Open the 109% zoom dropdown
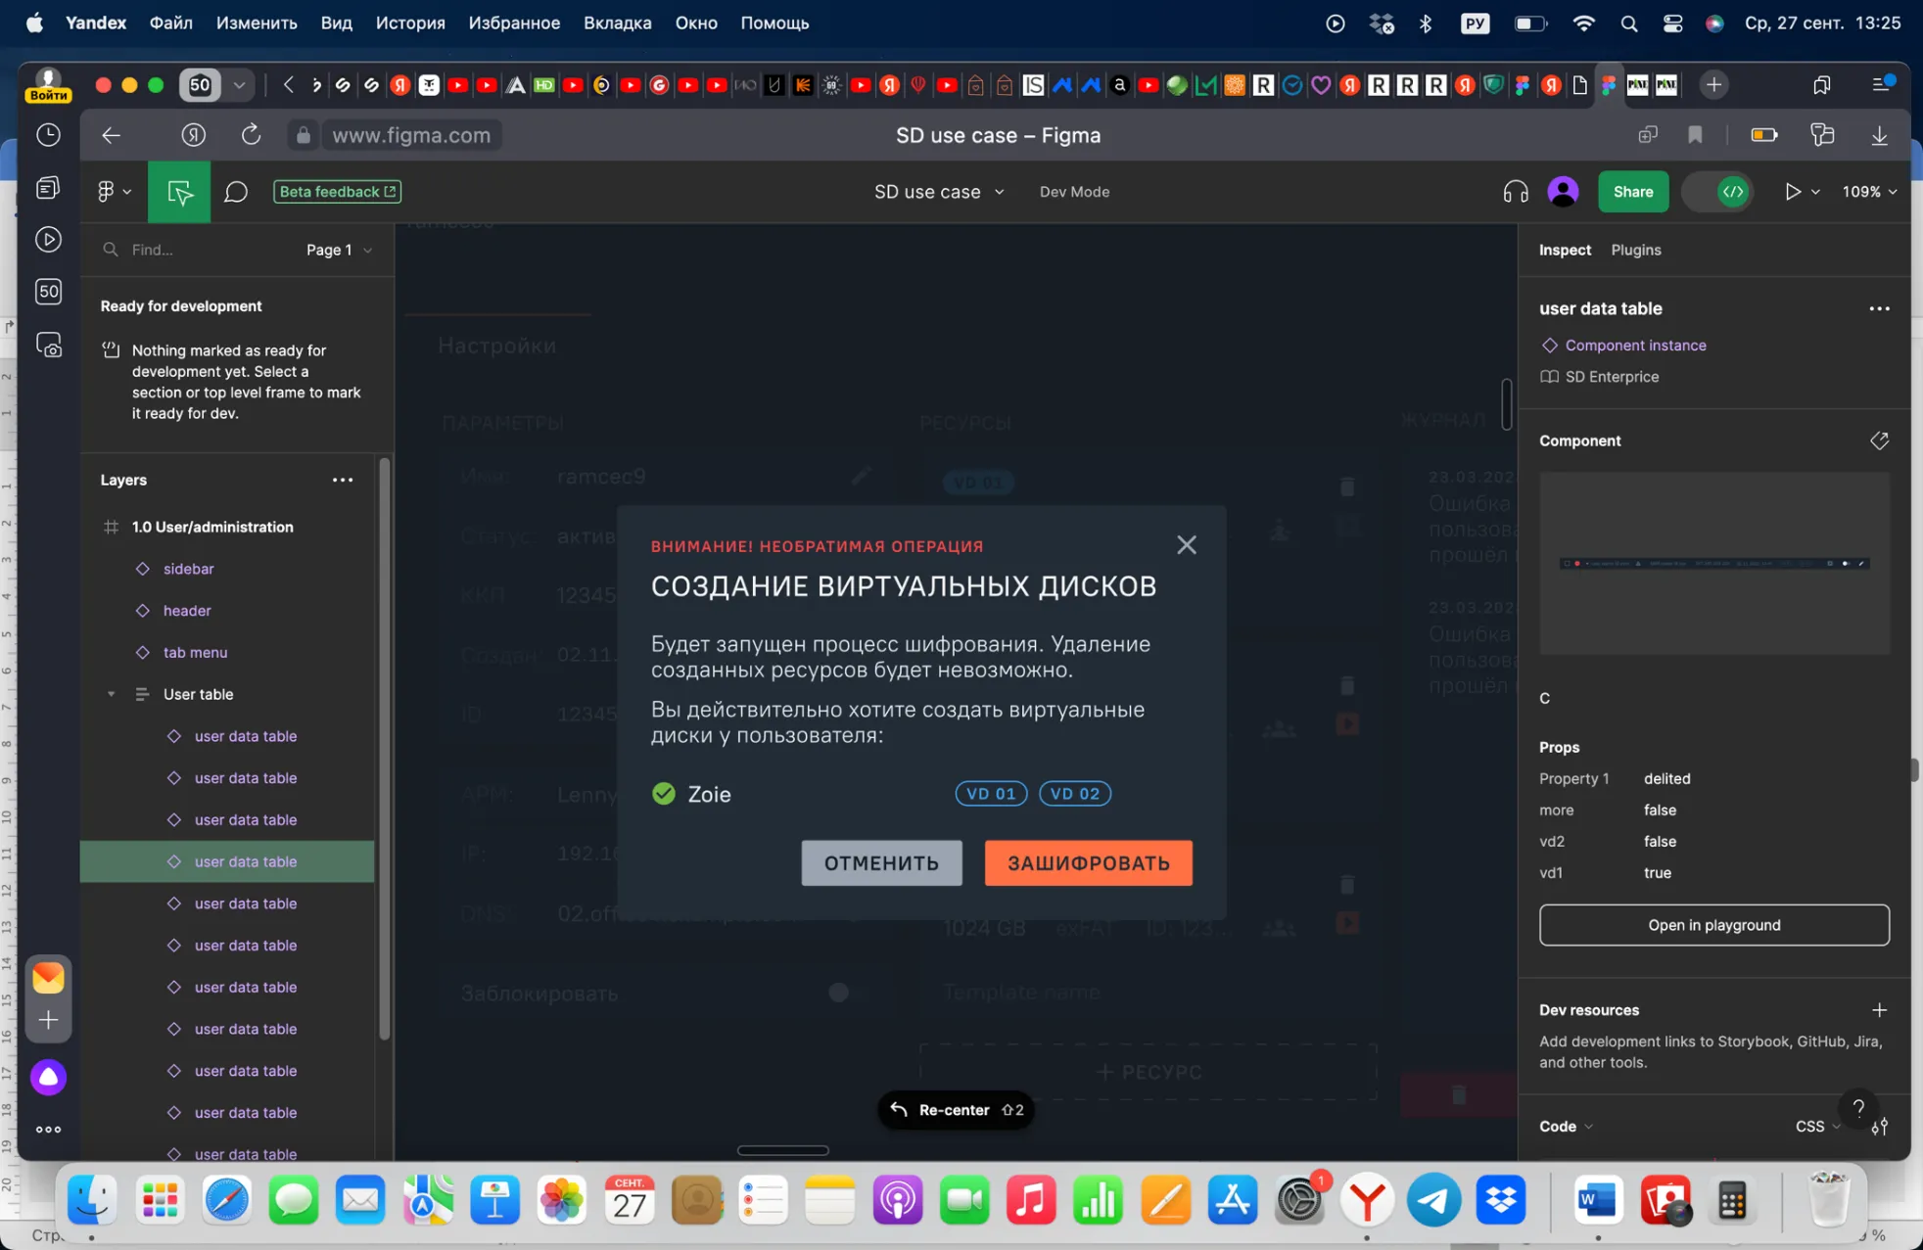Screen dimensions: 1923x1250 tap(1869, 192)
